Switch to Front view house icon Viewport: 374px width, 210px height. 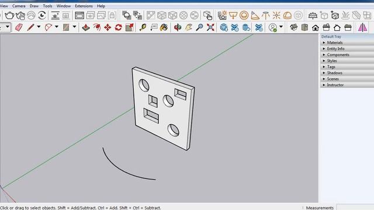point(316,27)
